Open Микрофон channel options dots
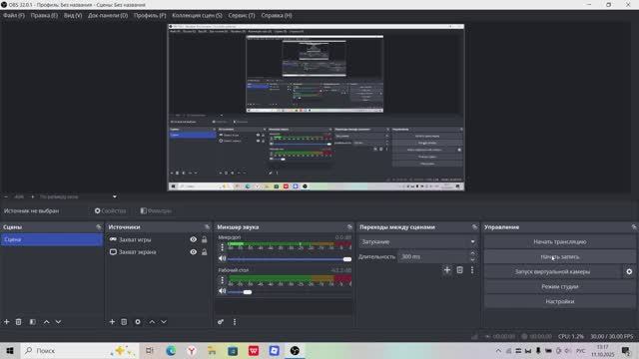 222,247
